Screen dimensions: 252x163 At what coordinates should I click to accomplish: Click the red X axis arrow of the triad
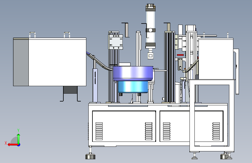pos(12,145)
